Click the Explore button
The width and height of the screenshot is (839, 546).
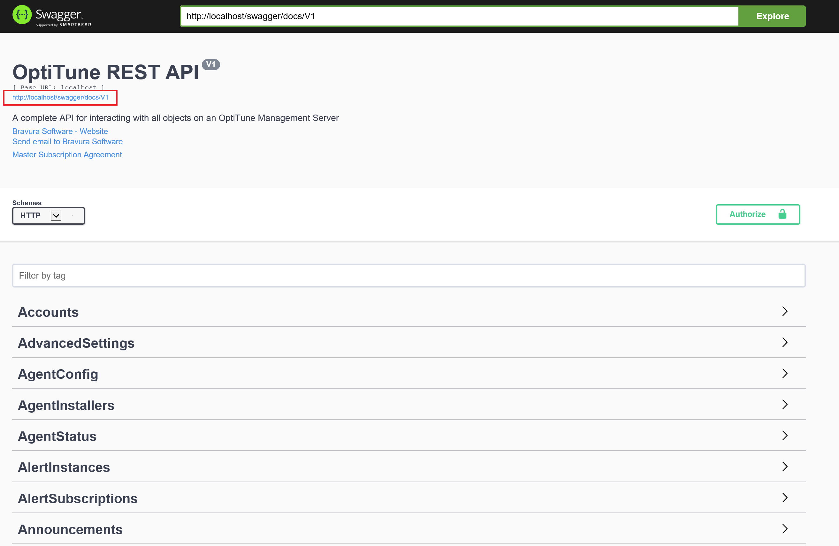[773, 16]
